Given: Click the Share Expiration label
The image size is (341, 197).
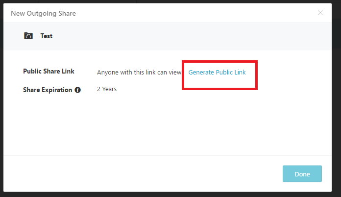Looking at the screenshot, I should point(48,90).
